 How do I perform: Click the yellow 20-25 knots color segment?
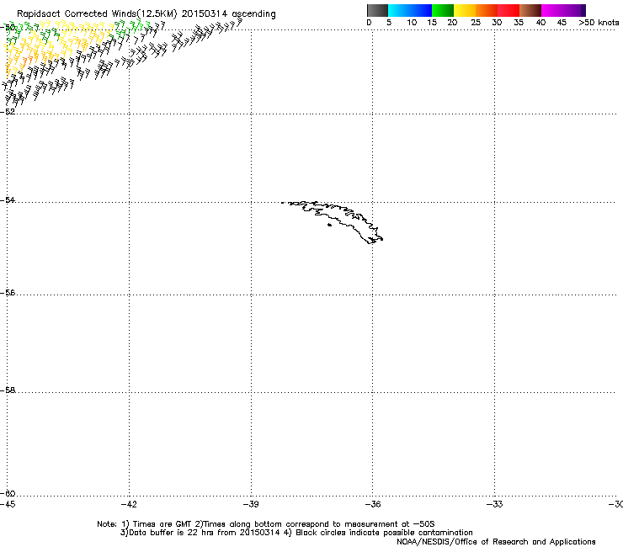(465, 10)
